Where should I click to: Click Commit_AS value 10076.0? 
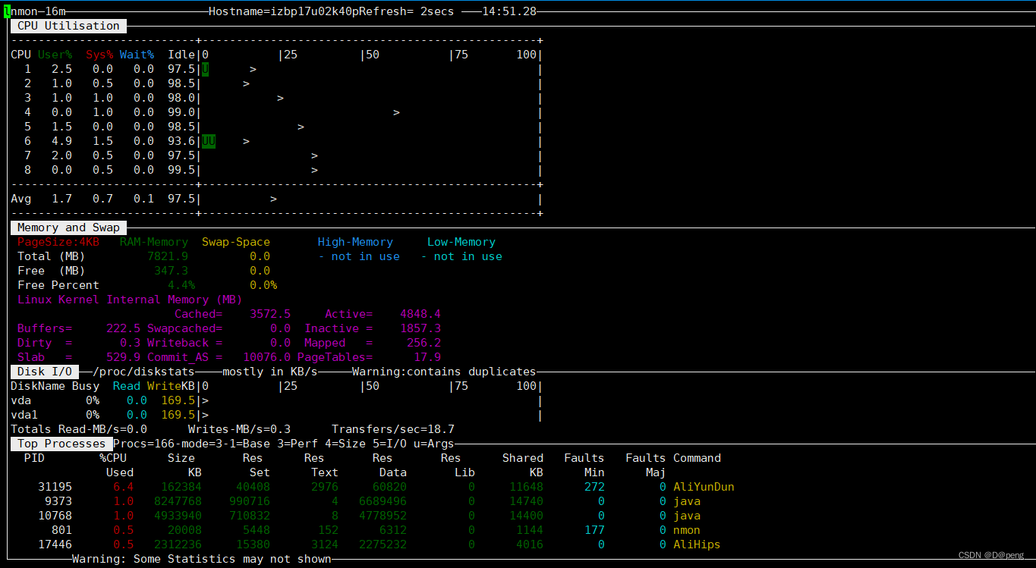[266, 357]
